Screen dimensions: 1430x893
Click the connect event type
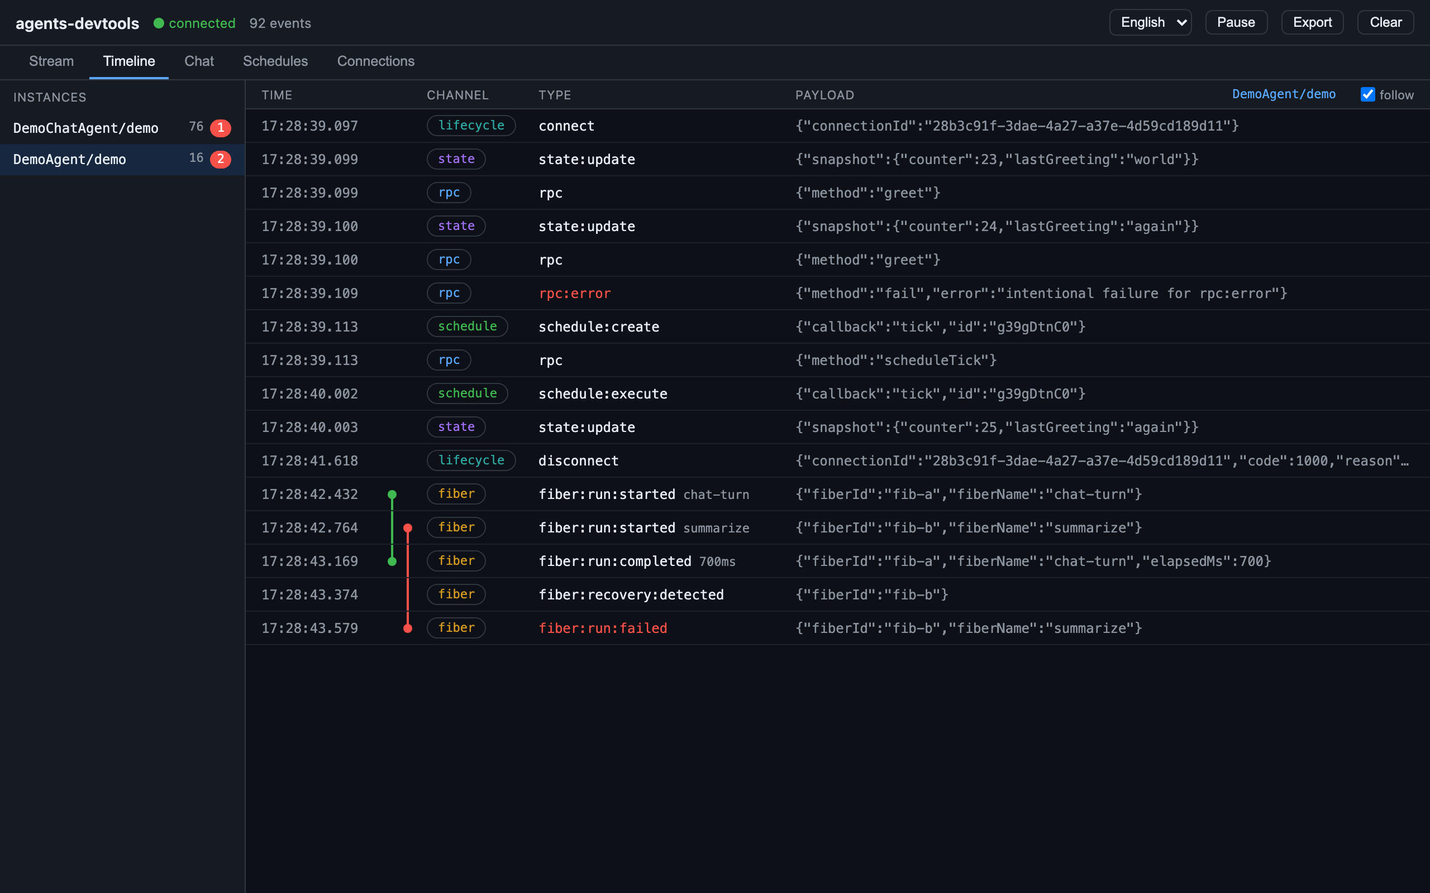(566, 126)
